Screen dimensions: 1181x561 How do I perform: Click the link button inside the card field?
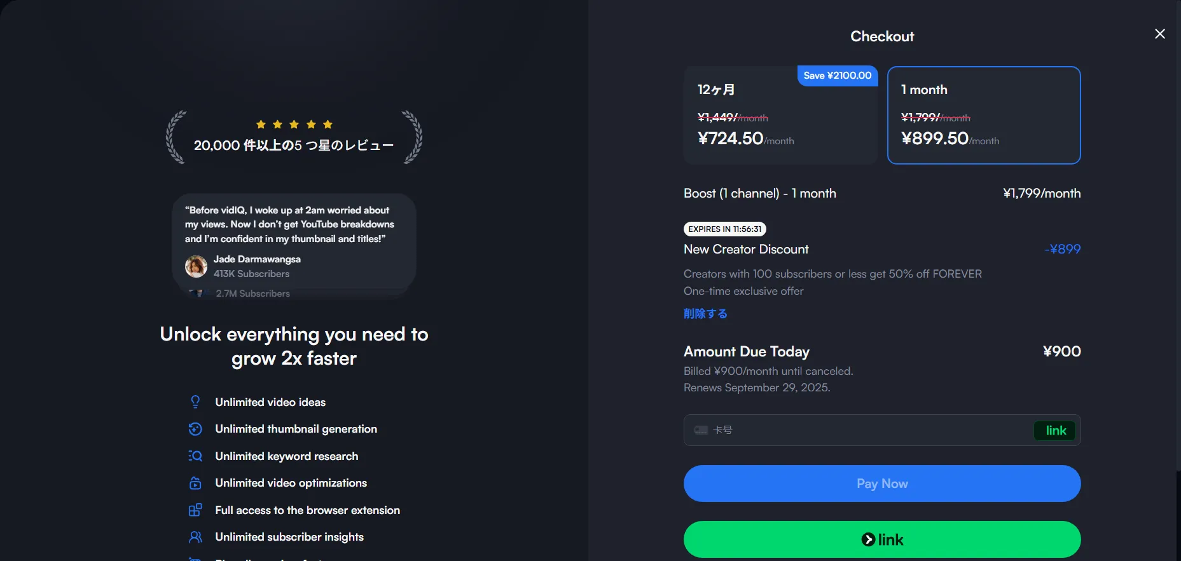pyautogui.click(x=1054, y=430)
